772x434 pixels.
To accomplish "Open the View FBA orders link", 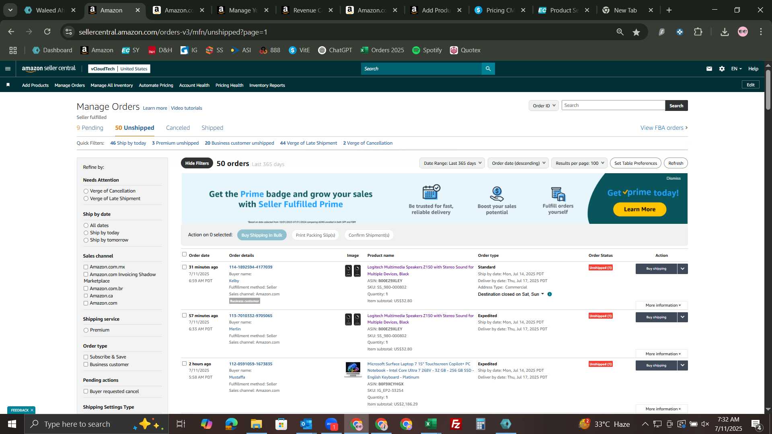I will pyautogui.click(x=664, y=128).
